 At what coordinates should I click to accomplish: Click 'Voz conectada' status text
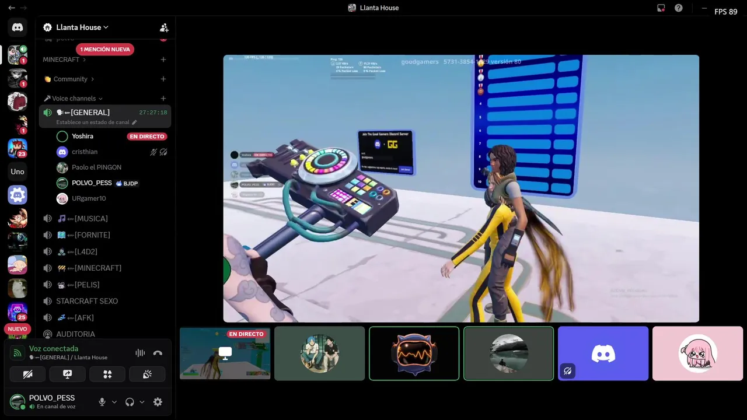[x=54, y=349]
